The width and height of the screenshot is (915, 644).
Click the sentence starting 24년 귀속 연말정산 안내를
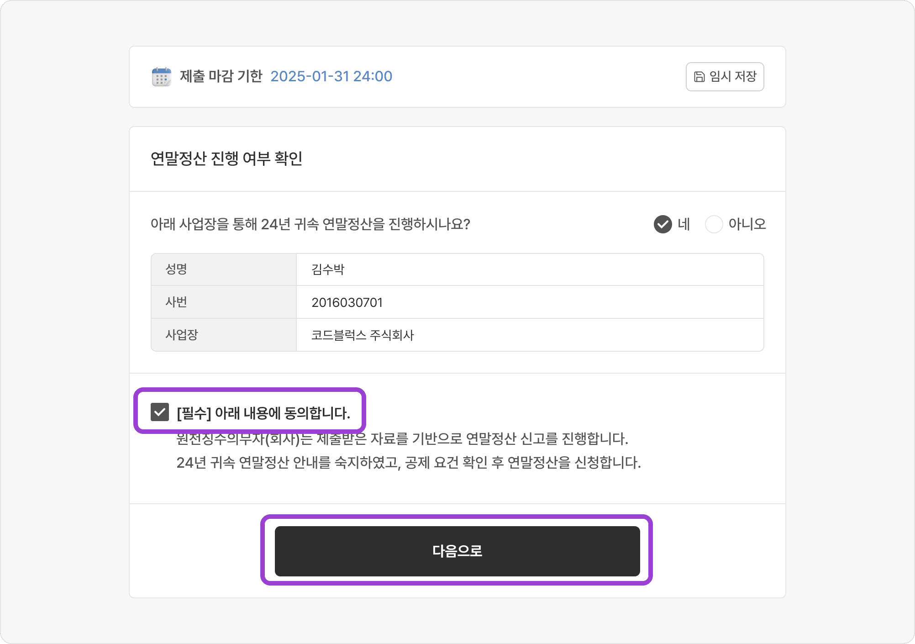coord(409,463)
